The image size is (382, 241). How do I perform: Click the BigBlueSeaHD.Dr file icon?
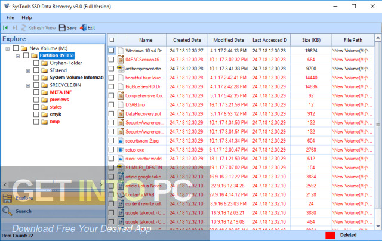[121, 86]
